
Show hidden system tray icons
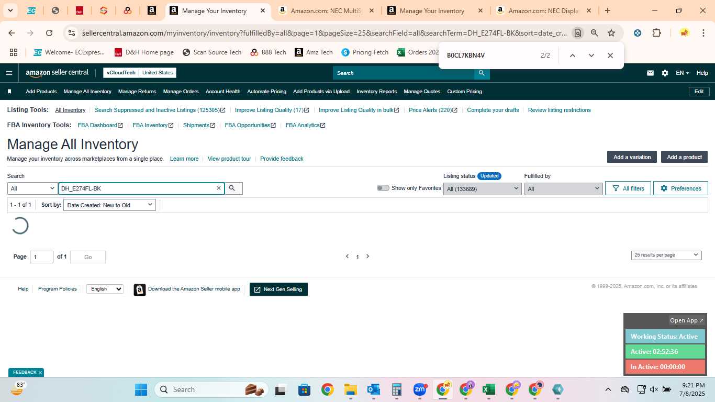click(608, 389)
